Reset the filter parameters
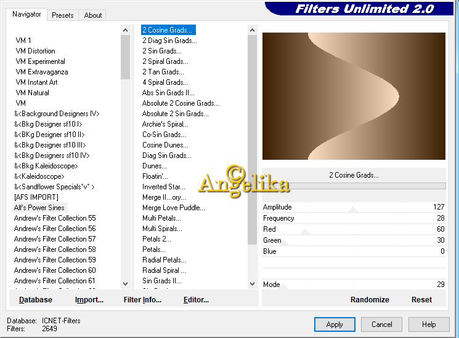This screenshot has width=459, height=338. [421, 300]
